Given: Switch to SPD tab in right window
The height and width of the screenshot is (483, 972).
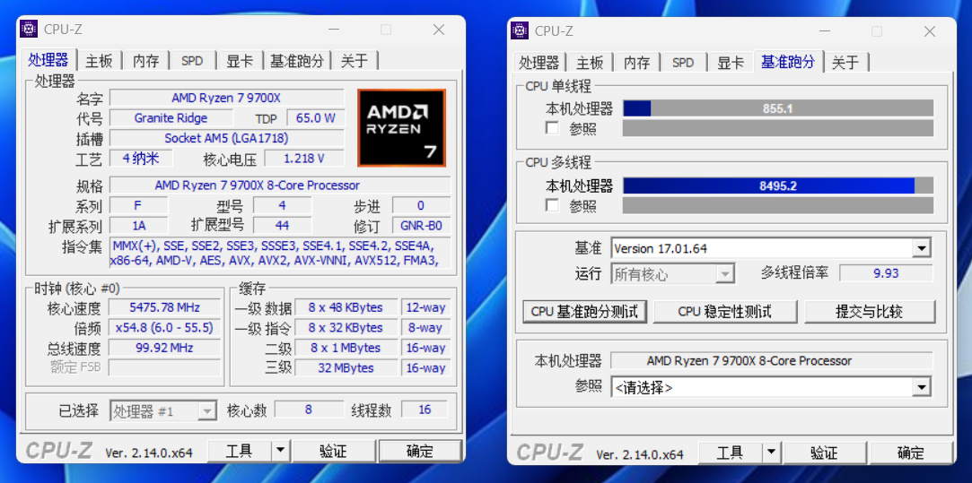Looking at the screenshot, I should [683, 62].
